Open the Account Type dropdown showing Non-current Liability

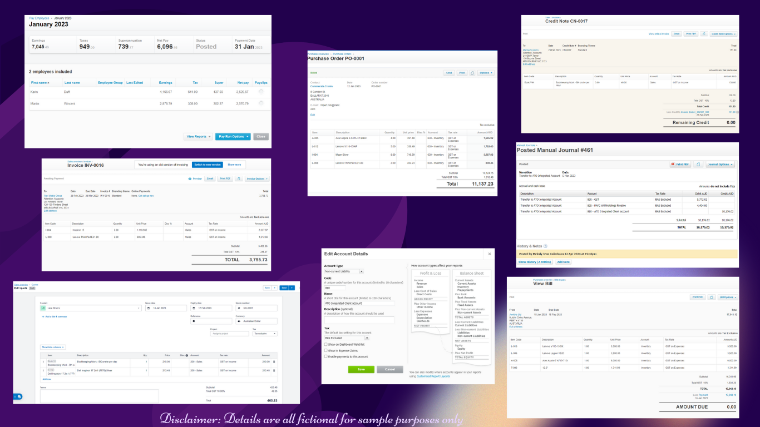coord(344,271)
